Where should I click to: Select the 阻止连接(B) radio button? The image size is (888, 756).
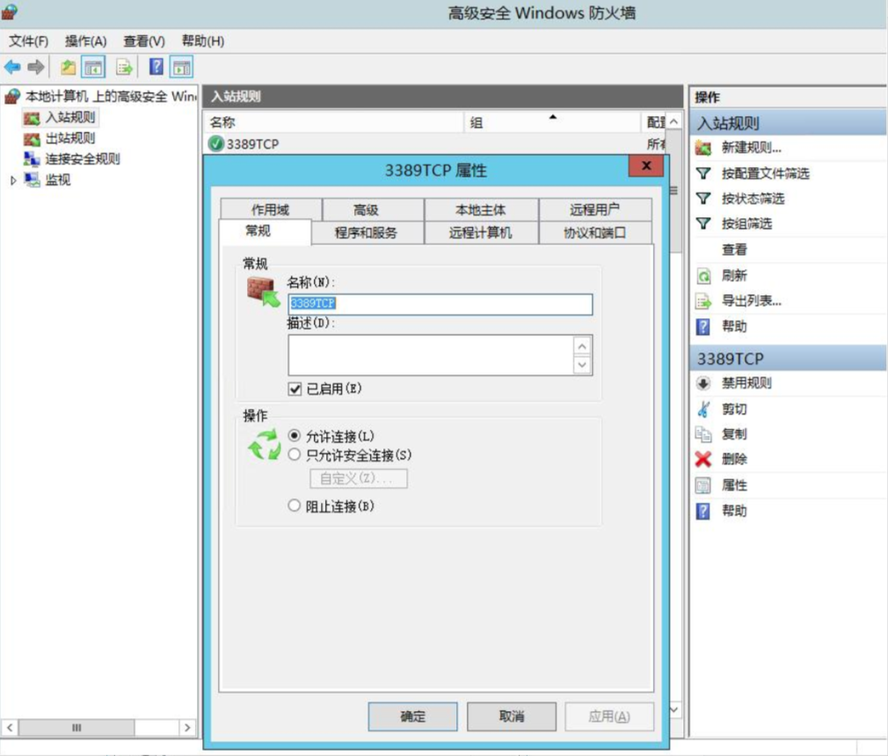coord(294,505)
